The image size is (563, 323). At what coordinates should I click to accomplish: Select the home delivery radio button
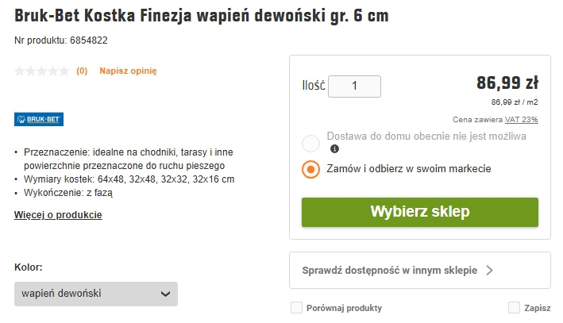pos(311,144)
